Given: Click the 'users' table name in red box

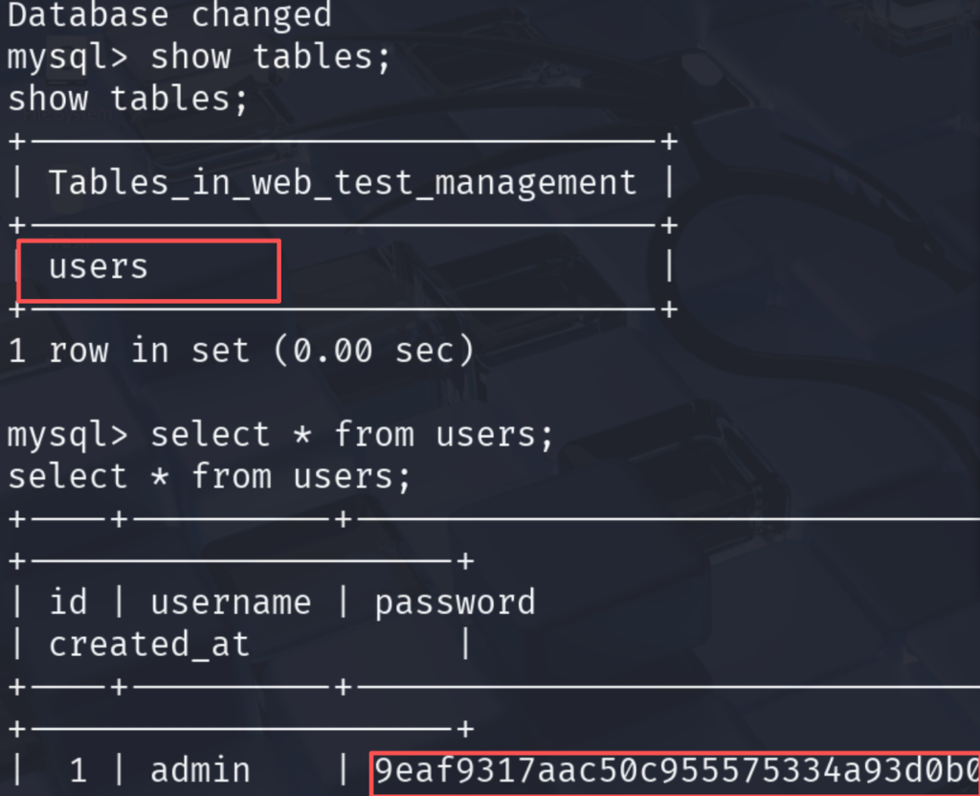Looking at the screenshot, I should 99,266.
